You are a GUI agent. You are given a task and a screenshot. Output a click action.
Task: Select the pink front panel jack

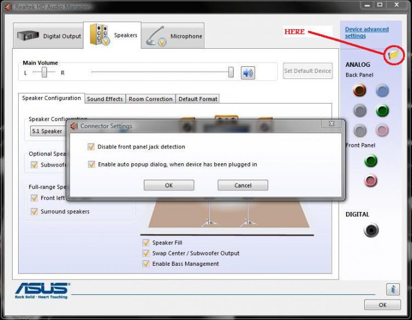pyautogui.click(x=371, y=181)
